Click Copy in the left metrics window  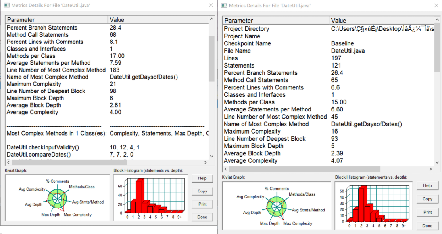pyautogui.click(x=202, y=191)
